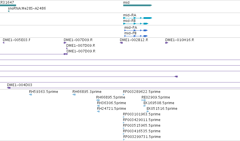Screen dimensions: 240x141
Task: Select the EK051516.5prime glyph
Action: (x=148, y=111)
